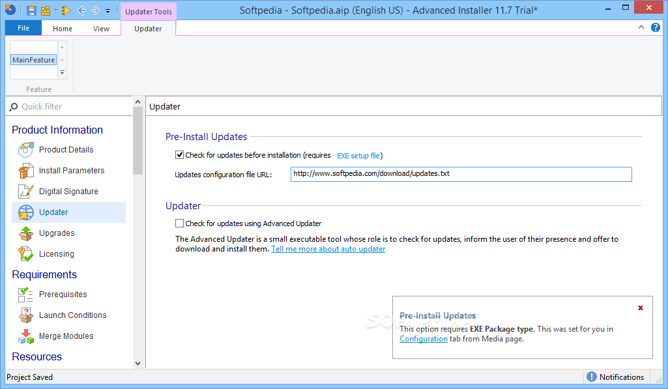
Task: Click the Build project bricks icon
Action: click(45, 10)
